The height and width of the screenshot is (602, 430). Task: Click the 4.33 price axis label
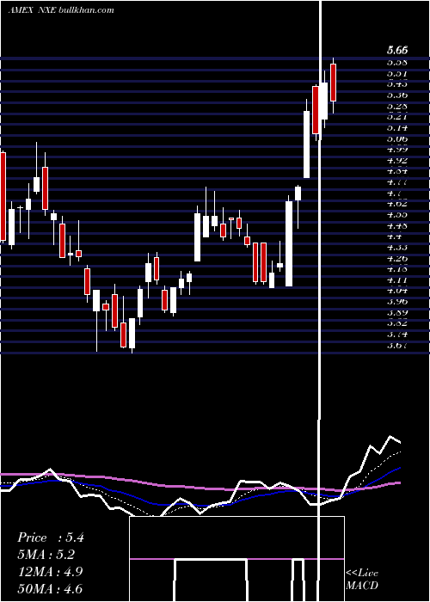pyautogui.click(x=397, y=248)
